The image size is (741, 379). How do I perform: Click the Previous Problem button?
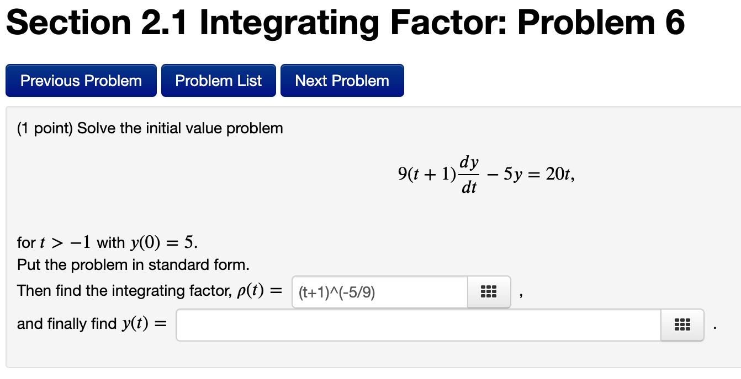point(81,80)
